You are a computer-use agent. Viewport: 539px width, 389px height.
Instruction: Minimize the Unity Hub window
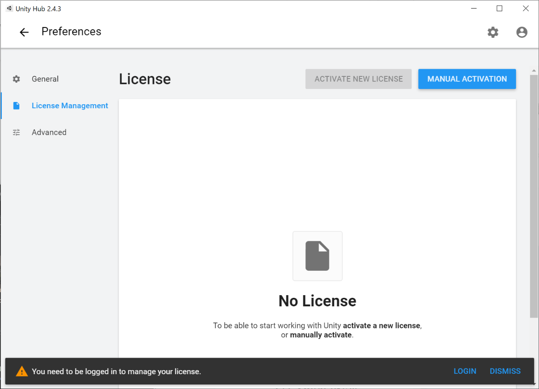click(473, 9)
